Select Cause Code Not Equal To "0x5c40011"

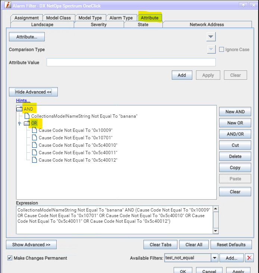[x=78, y=153]
